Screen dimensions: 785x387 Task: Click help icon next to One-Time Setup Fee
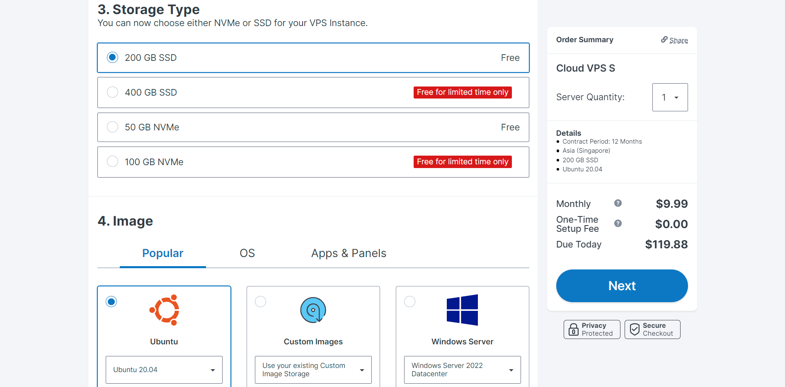click(618, 224)
